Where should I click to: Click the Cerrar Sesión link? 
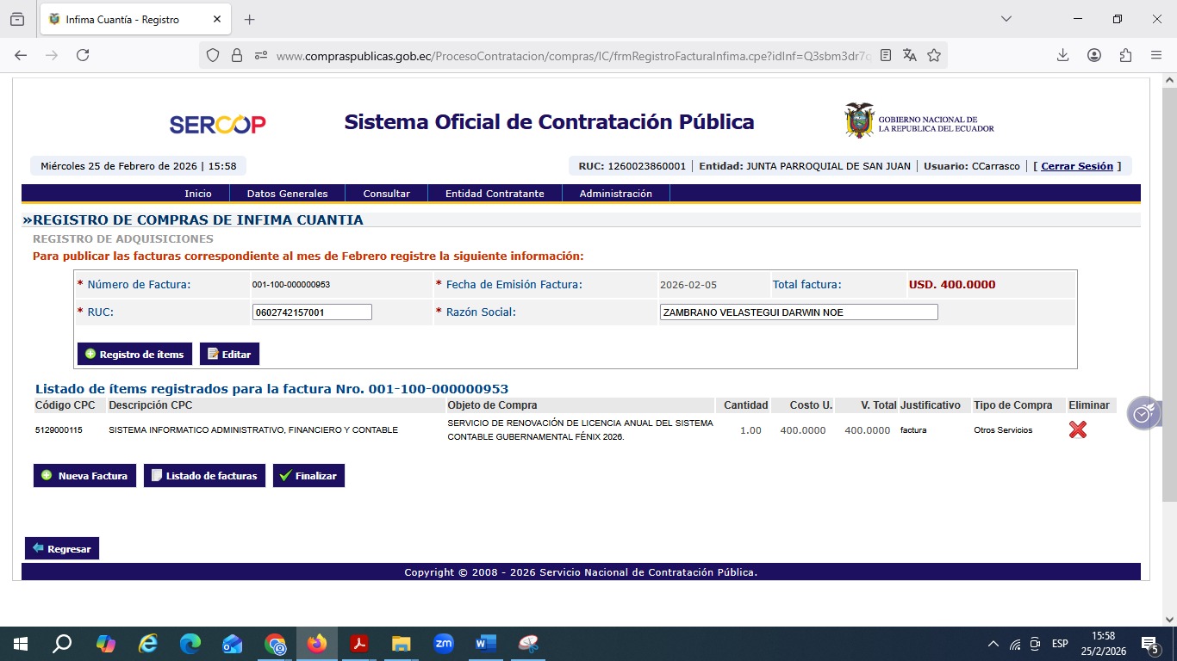[1077, 166]
